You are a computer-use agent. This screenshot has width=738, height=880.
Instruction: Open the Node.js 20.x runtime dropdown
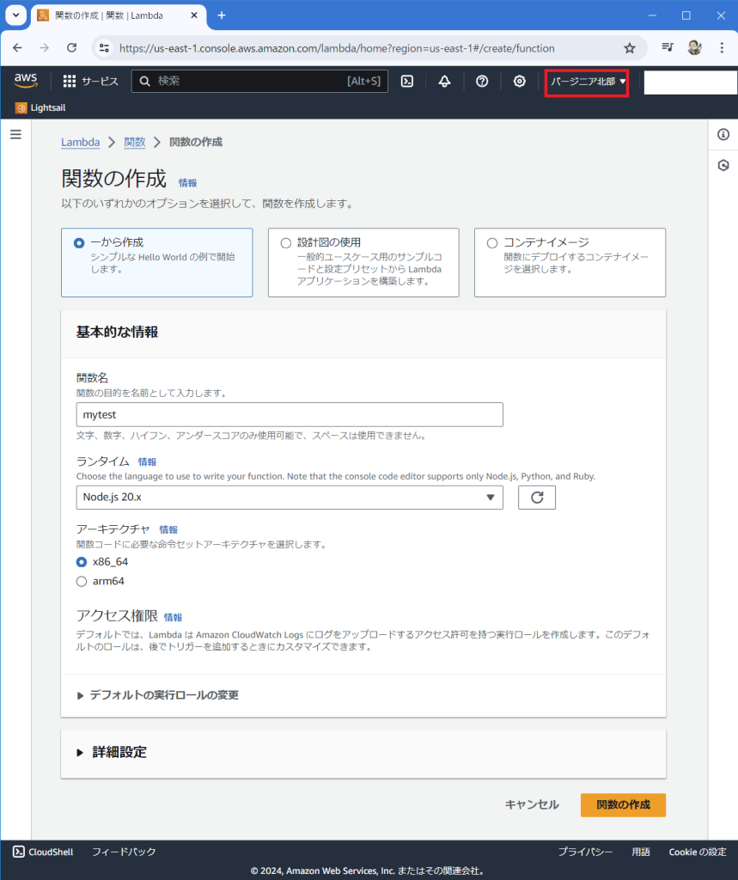(x=289, y=497)
